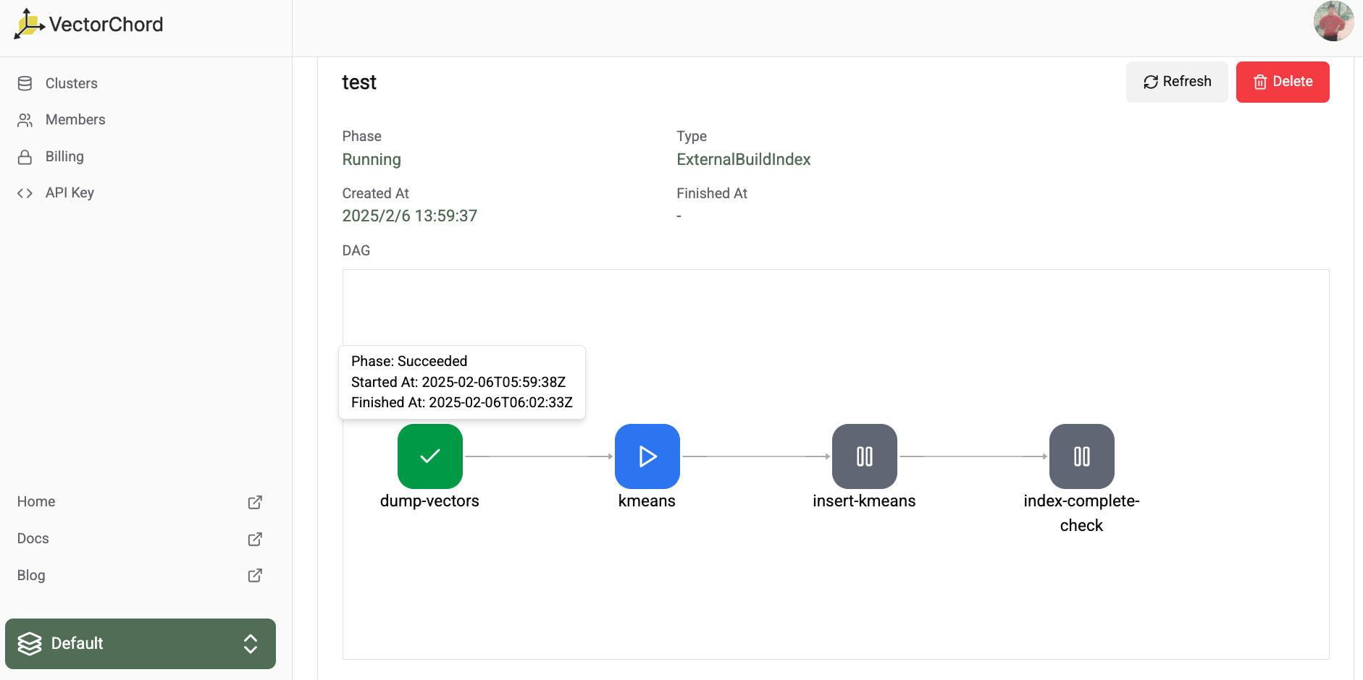Click the green dump-vectors succeeded node

[429, 456]
